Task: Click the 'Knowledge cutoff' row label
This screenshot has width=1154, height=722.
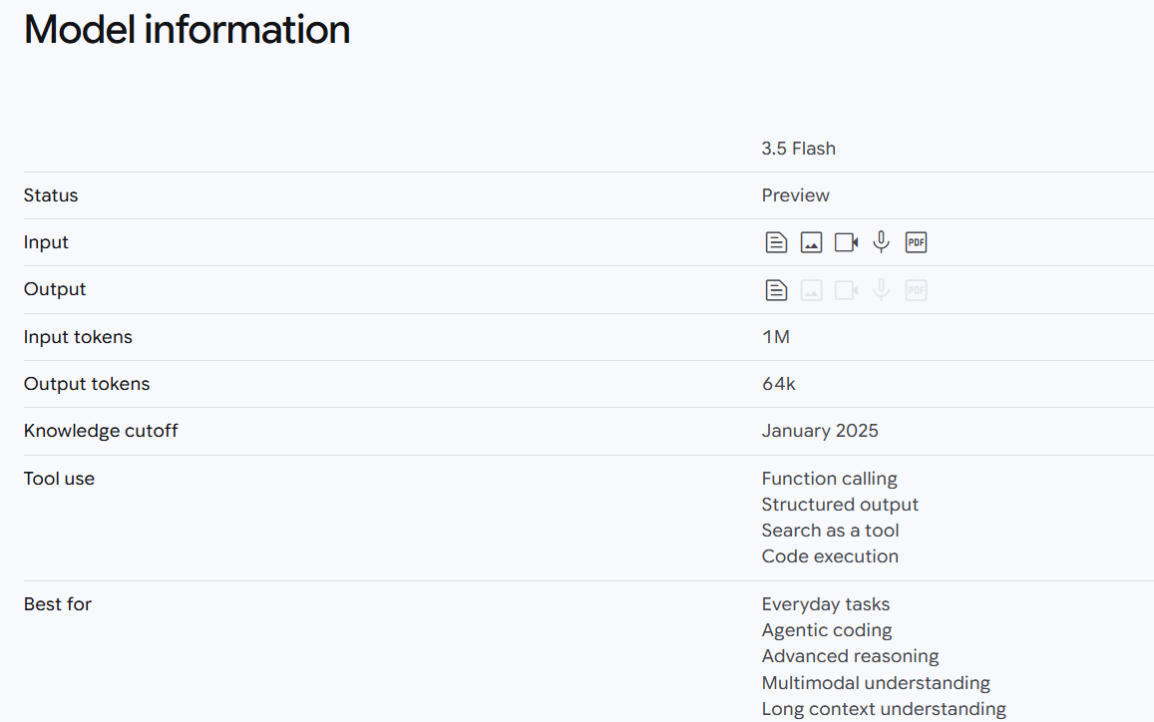Action: coord(101,431)
